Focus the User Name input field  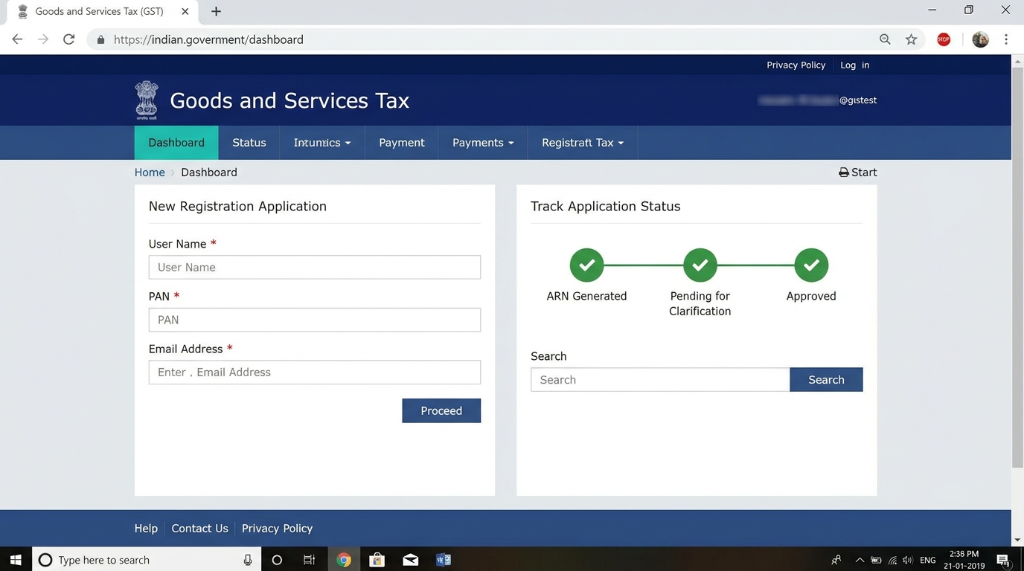(315, 268)
